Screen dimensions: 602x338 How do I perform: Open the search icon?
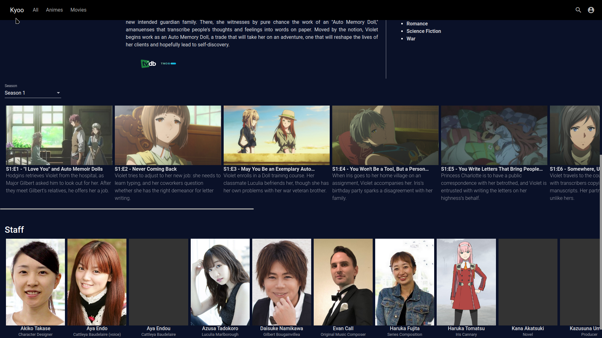coord(578,10)
